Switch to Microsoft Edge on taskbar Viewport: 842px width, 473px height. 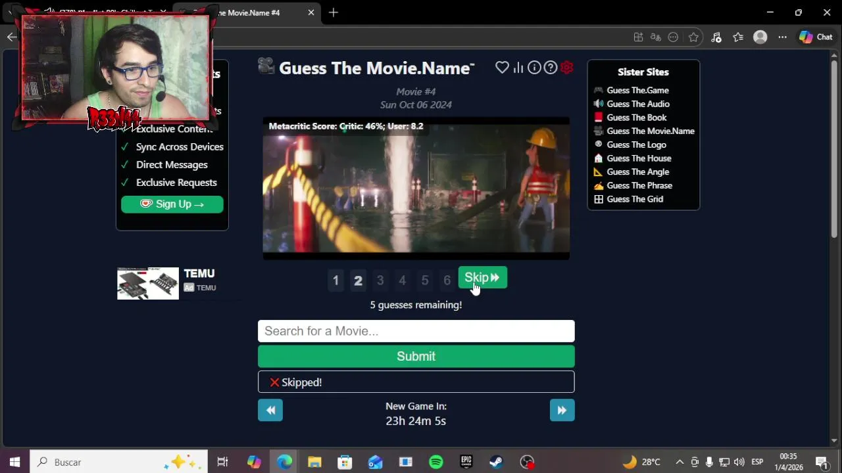(x=284, y=462)
